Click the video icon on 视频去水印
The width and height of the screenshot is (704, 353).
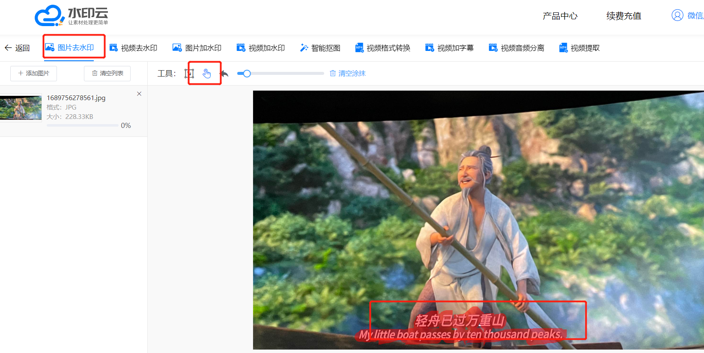[x=113, y=48]
